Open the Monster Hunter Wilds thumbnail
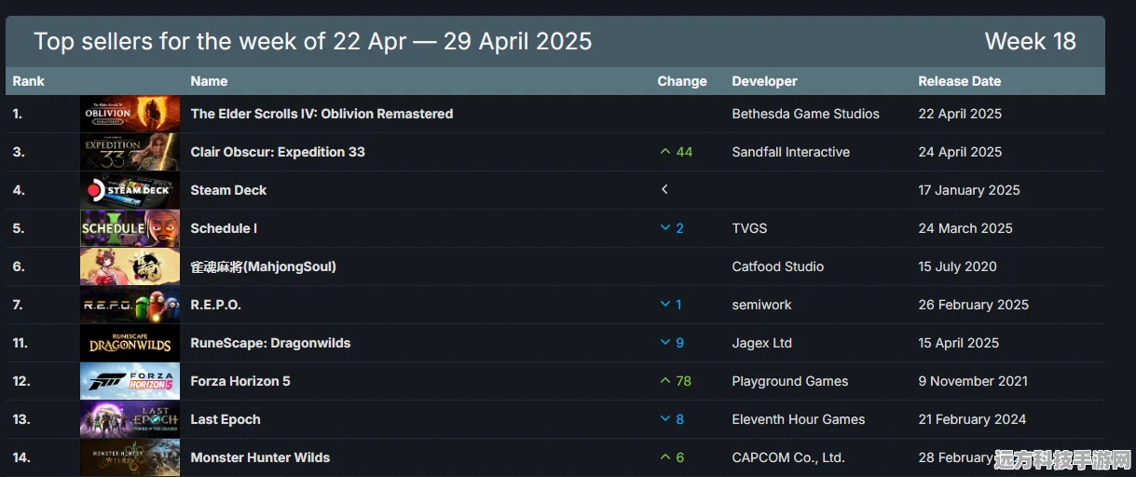The height and width of the screenshot is (477, 1136). 130,457
